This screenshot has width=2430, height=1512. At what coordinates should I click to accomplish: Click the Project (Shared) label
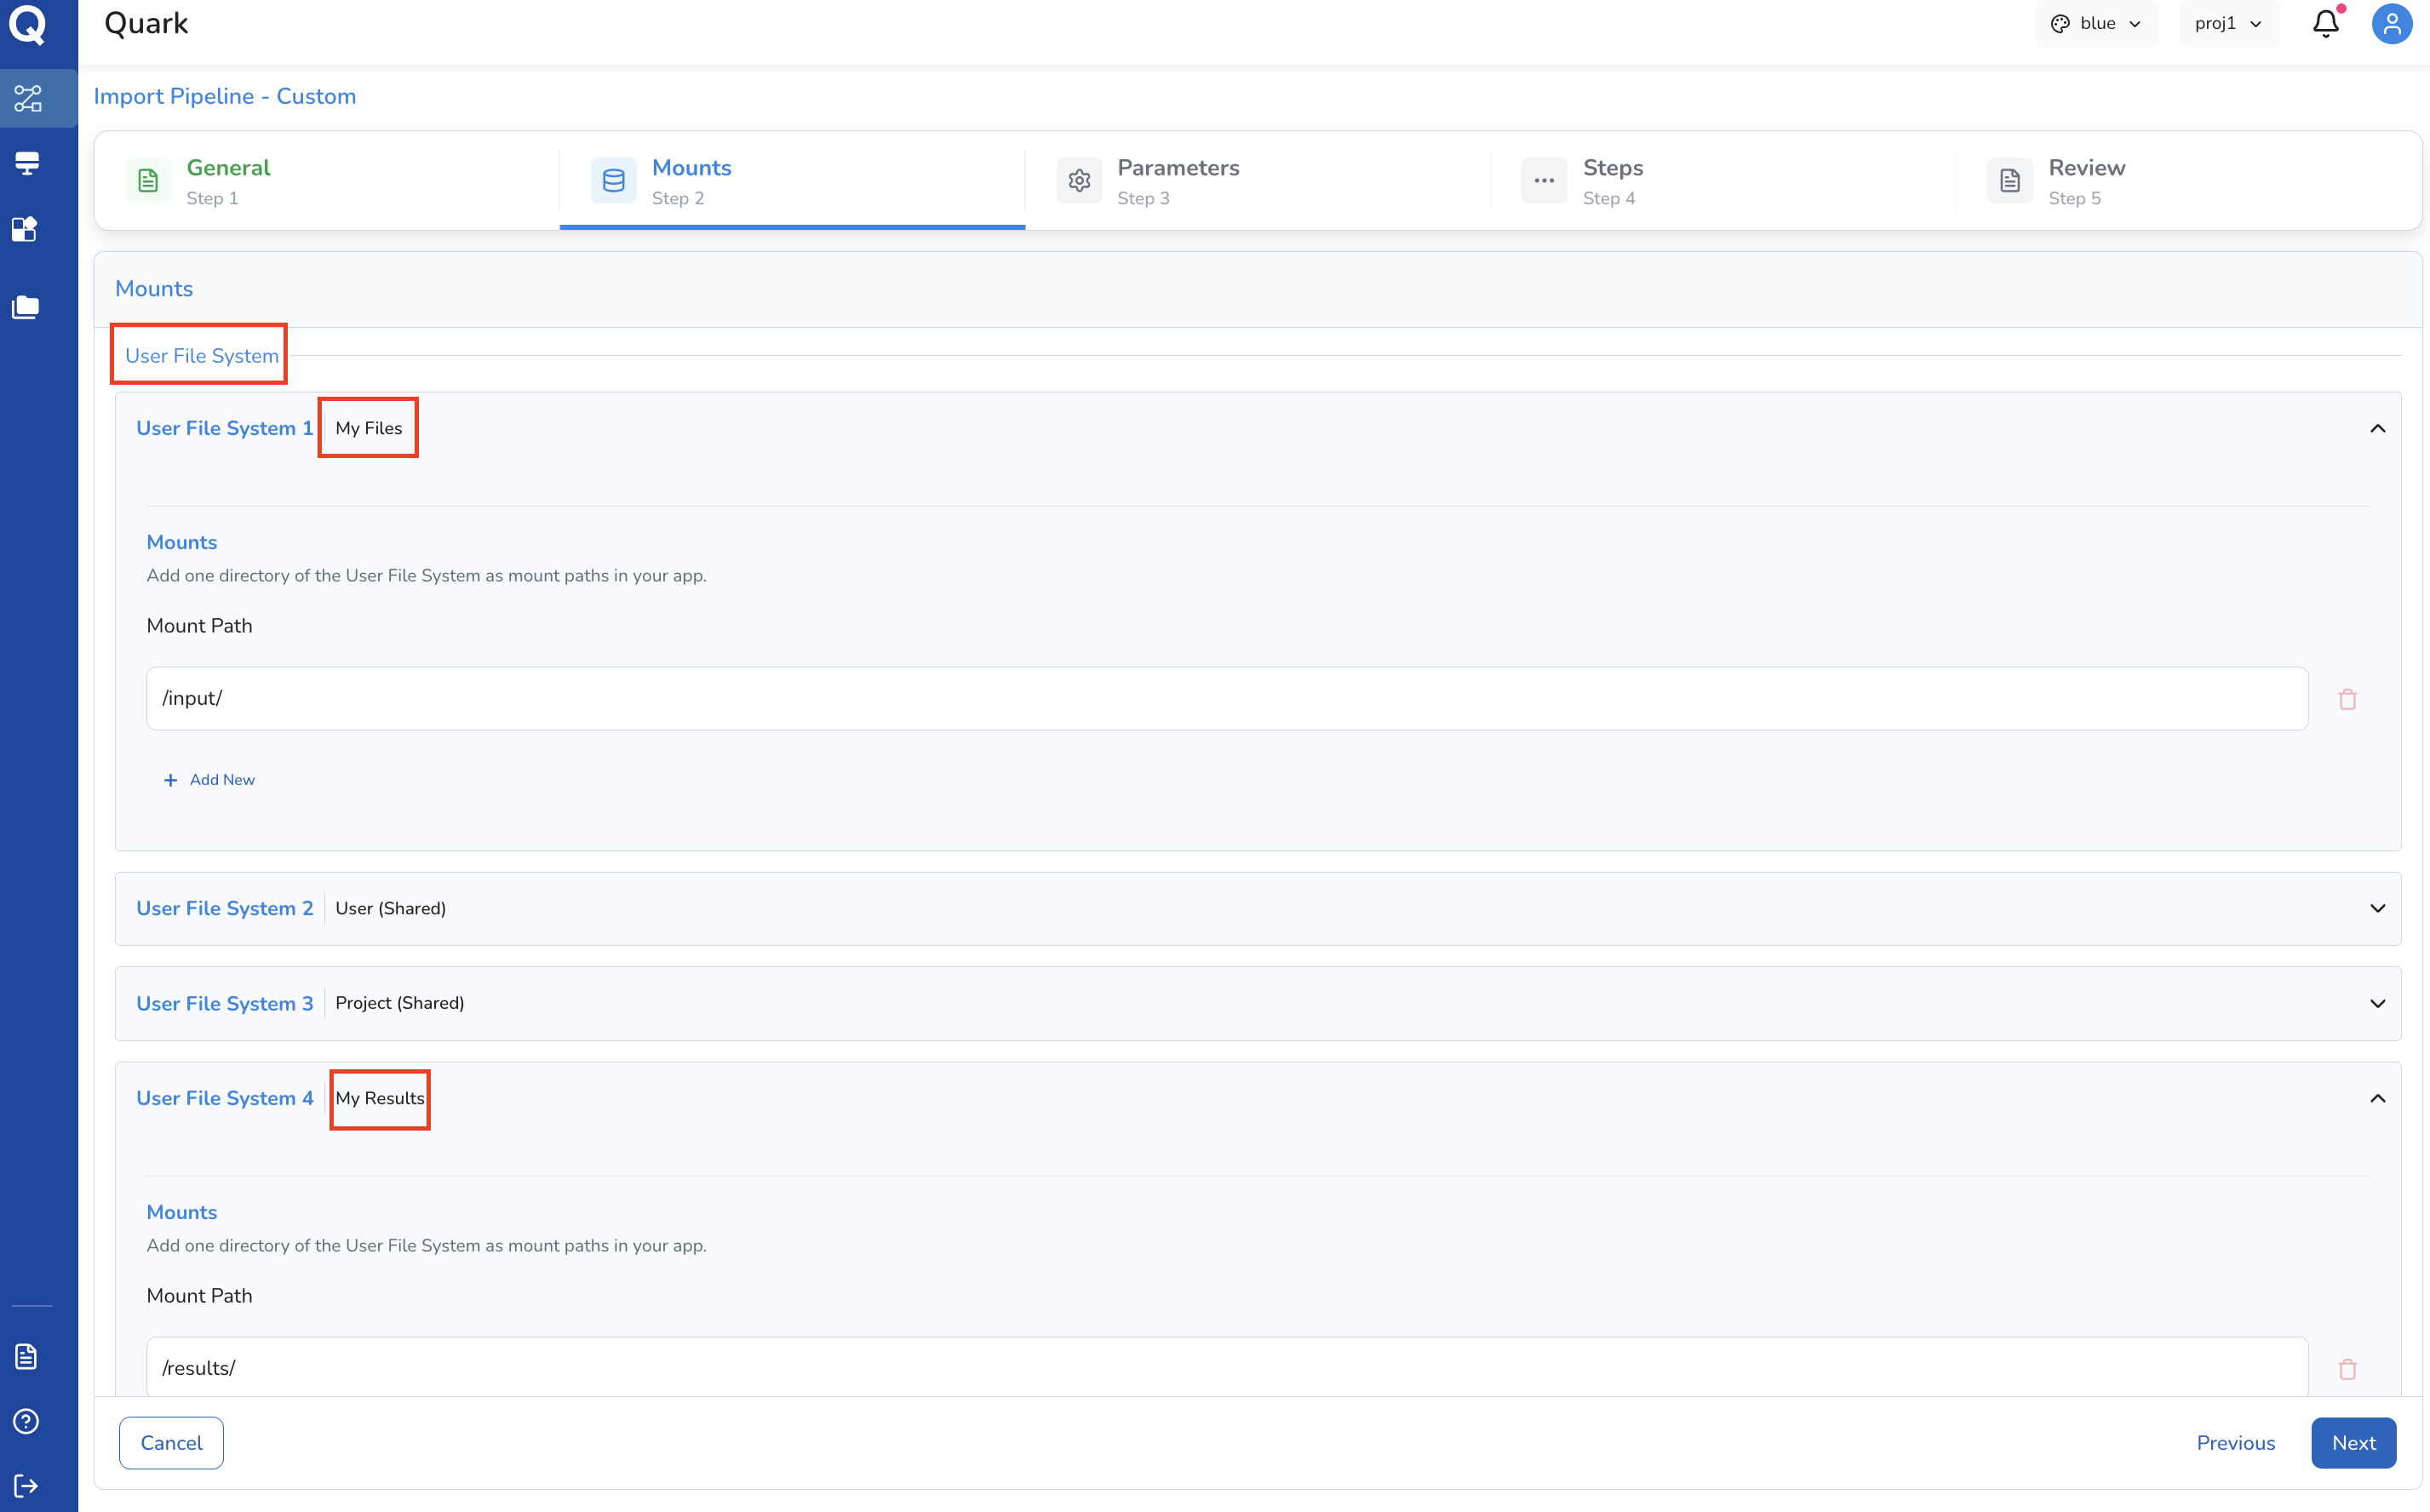click(400, 1003)
